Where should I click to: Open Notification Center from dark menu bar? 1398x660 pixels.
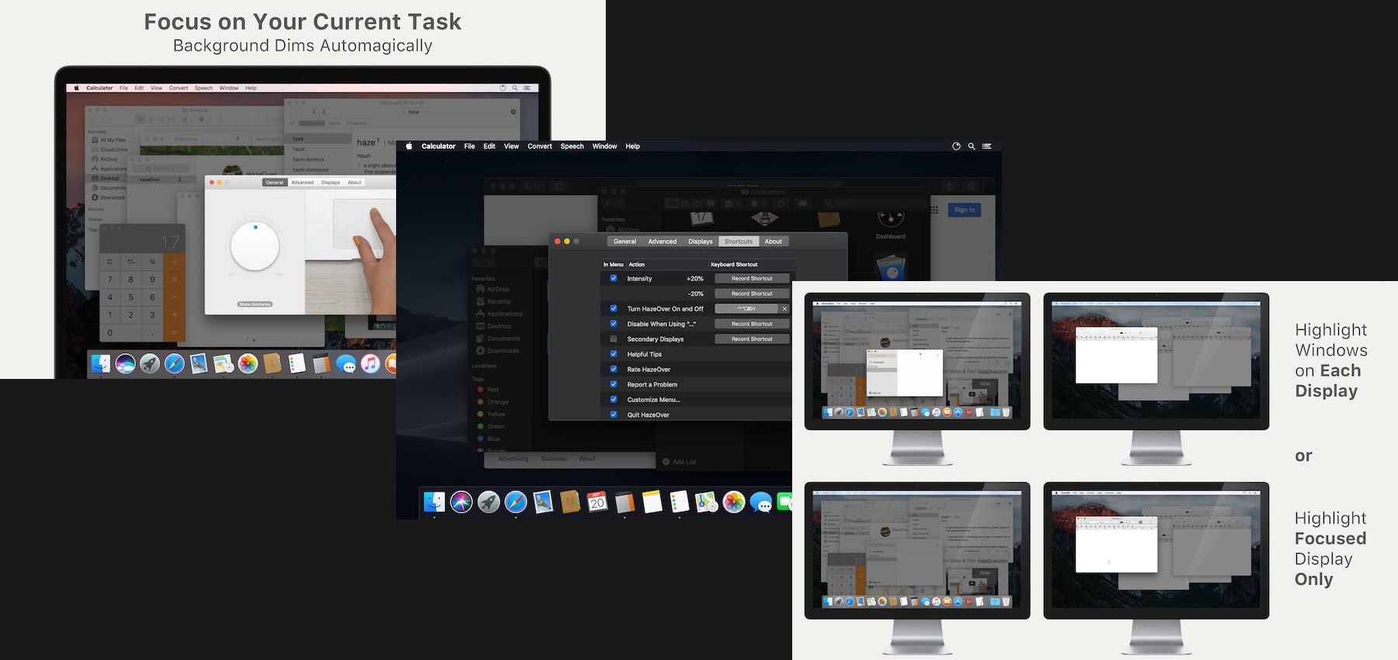tap(986, 146)
